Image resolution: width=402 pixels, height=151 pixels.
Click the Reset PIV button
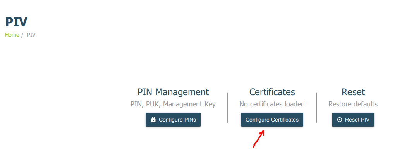[353, 120]
